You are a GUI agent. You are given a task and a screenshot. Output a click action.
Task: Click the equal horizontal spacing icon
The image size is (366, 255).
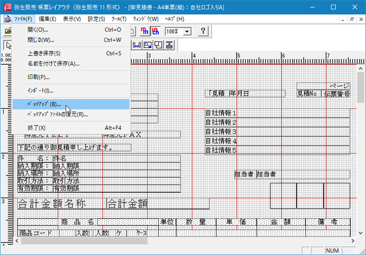tap(137, 45)
